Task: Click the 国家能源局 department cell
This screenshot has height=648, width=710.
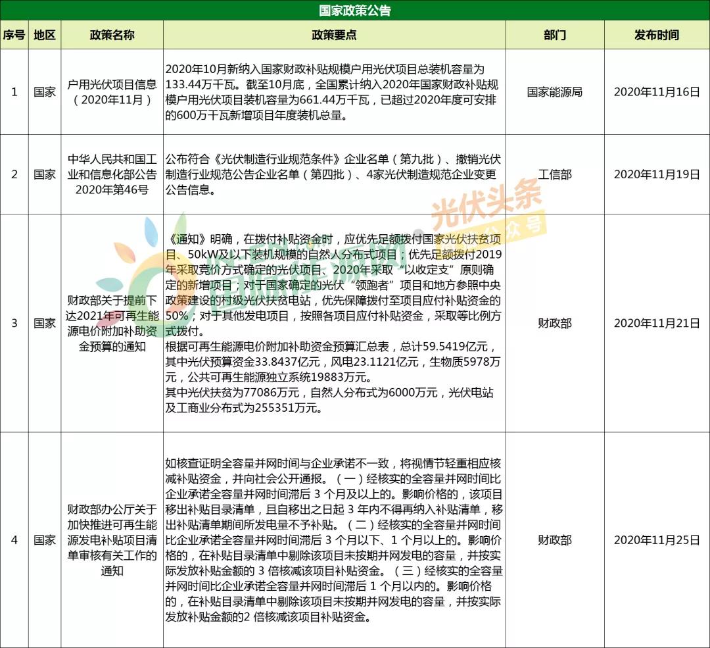Action: [x=555, y=92]
